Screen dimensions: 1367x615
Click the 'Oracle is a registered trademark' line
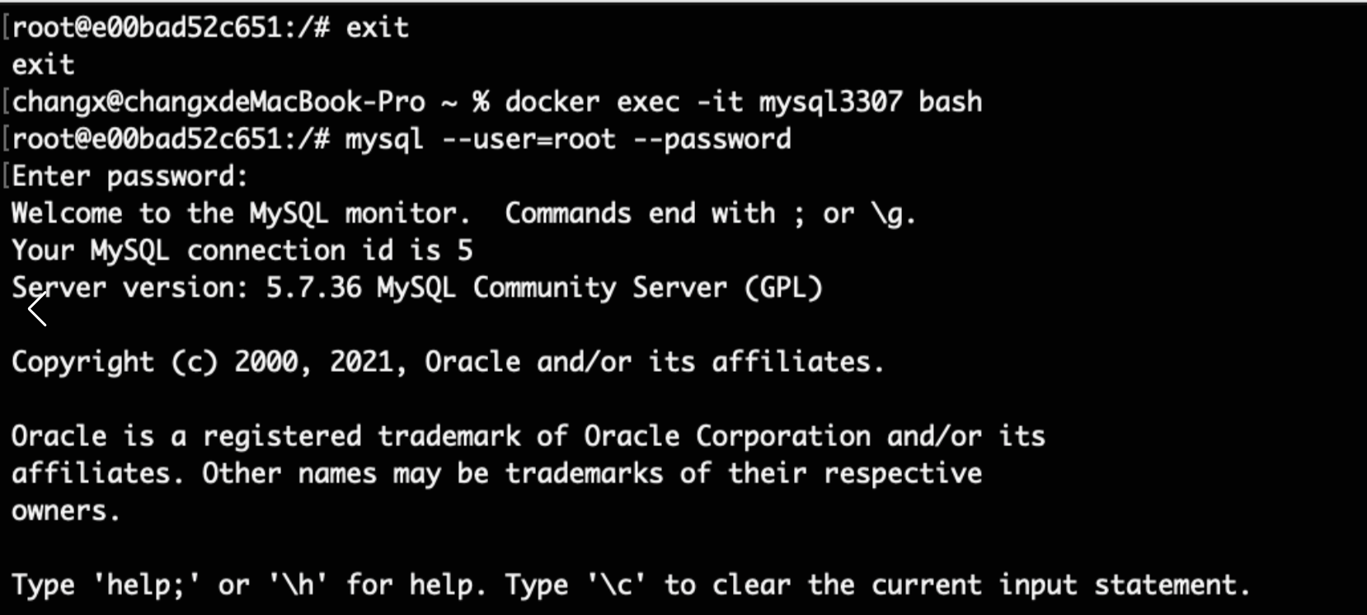tap(528, 436)
